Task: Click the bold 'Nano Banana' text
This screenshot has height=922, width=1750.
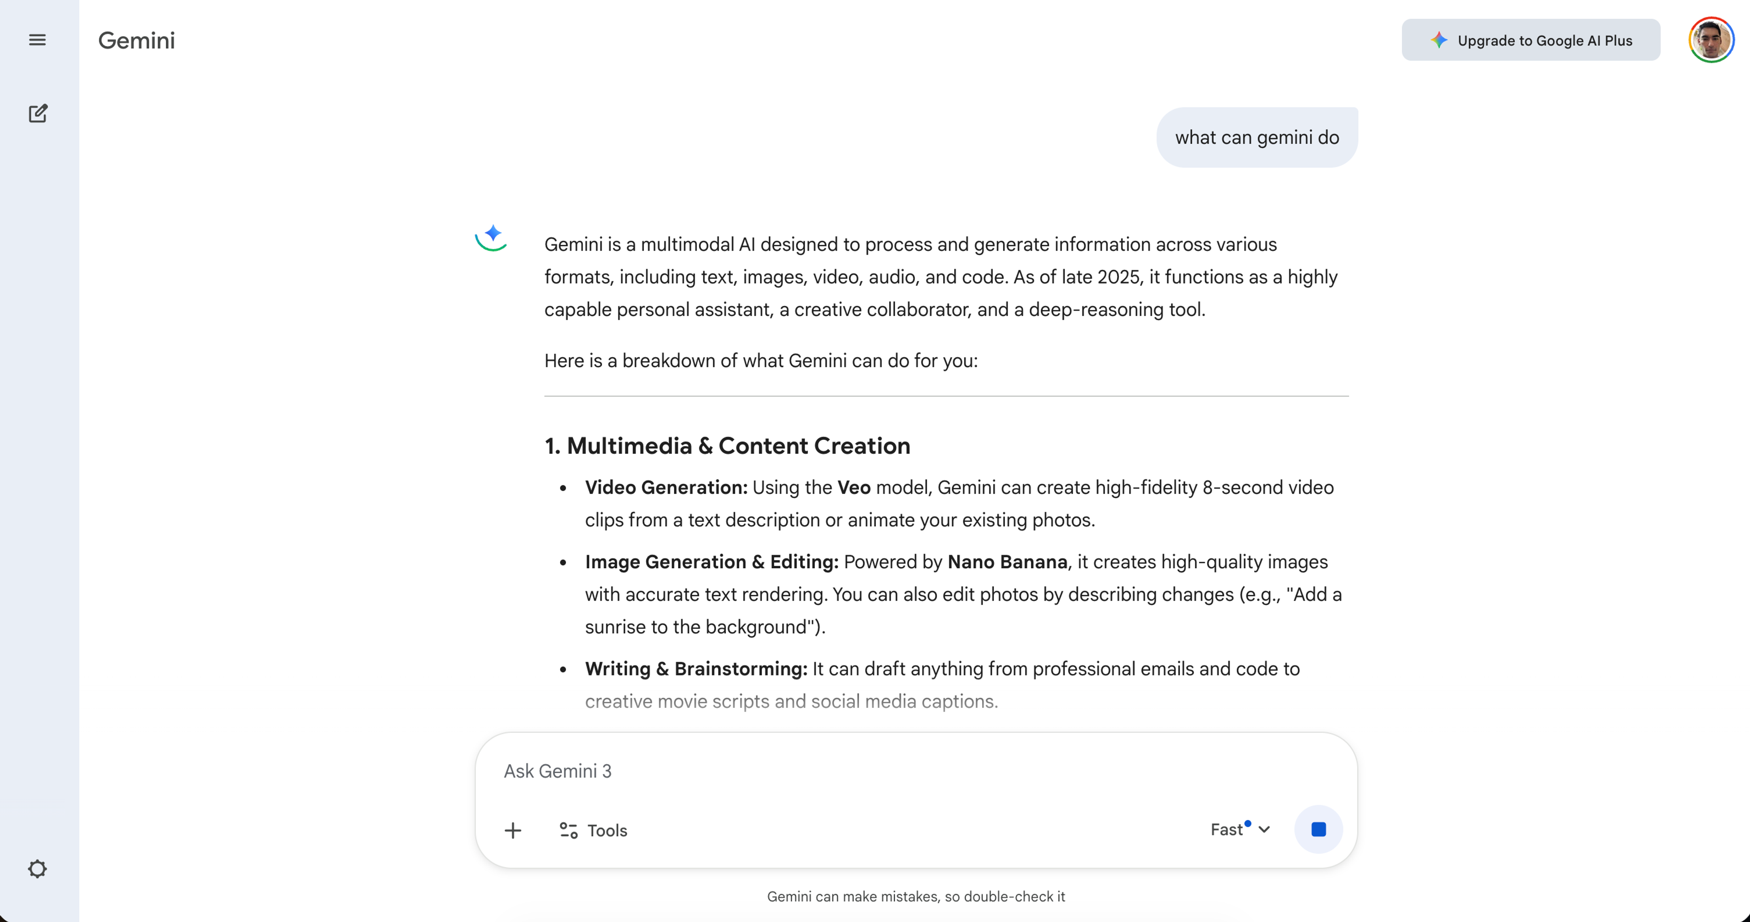Action: [x=1007, y=562]
